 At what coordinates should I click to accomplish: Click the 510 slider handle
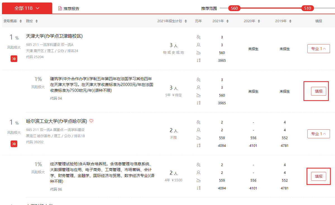click(x=308, y=8)
